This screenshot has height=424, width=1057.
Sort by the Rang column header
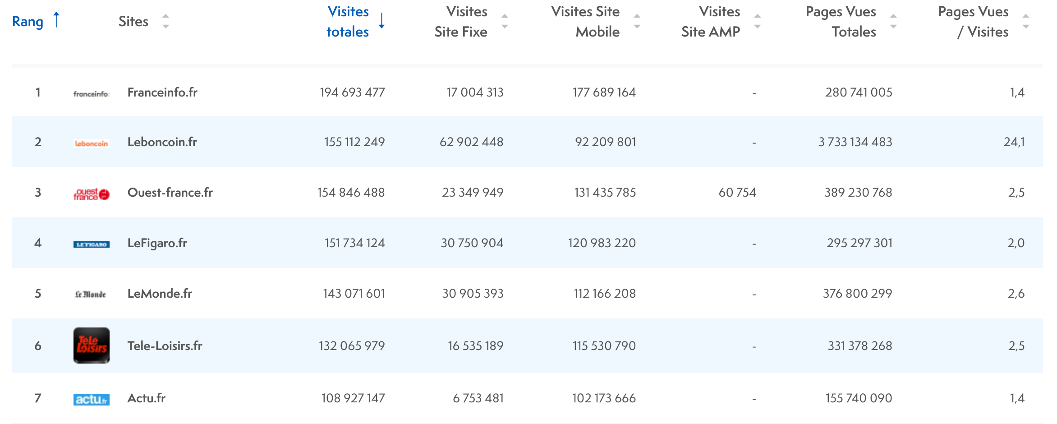[28, 21]
